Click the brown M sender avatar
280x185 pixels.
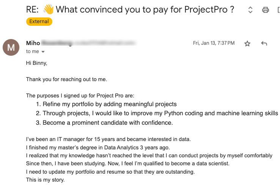click(x=11, y=47)
